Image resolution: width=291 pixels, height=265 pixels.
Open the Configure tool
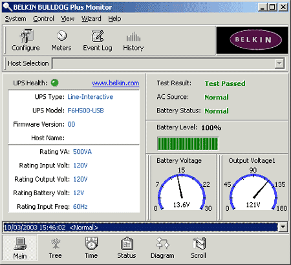[26, 40]
